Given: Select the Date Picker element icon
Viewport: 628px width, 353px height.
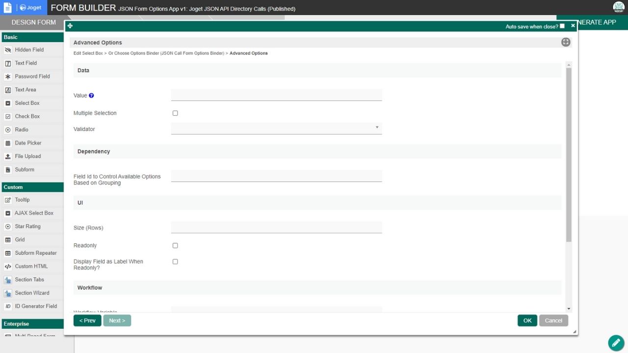Looking at the screenshot, I should [8, 143].
